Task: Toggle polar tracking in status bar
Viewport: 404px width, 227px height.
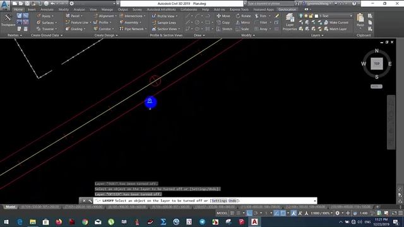Action: tap(256, 213)
